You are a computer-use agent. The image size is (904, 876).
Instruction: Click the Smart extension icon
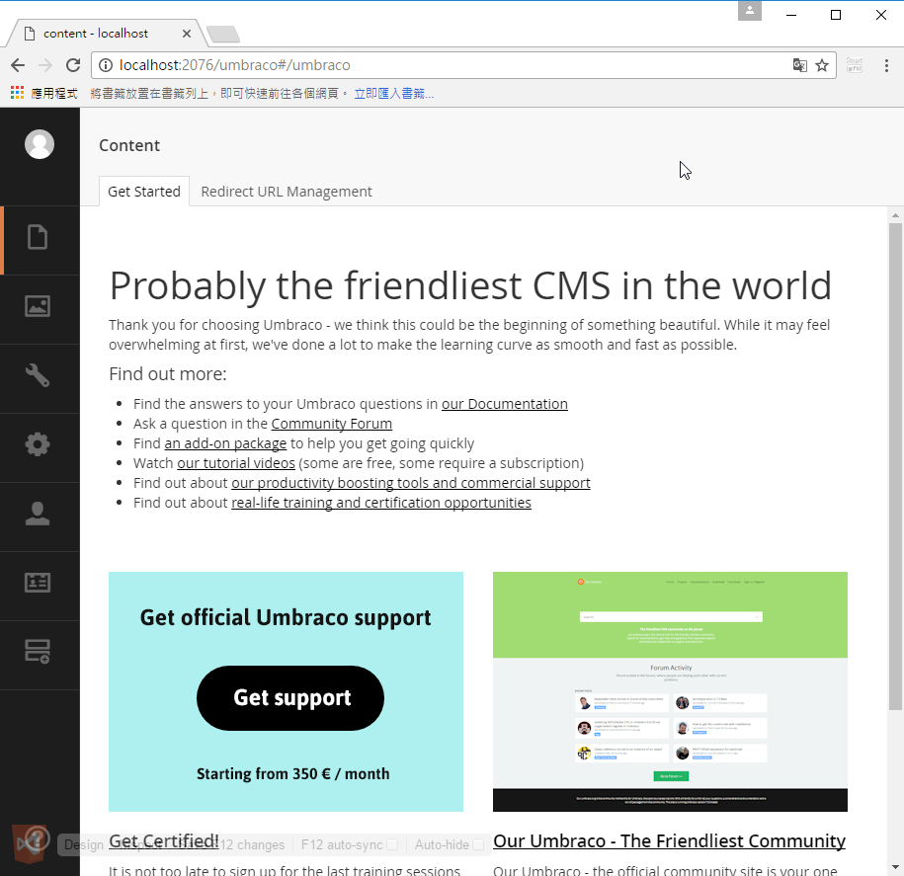click(x=855, y=64)
